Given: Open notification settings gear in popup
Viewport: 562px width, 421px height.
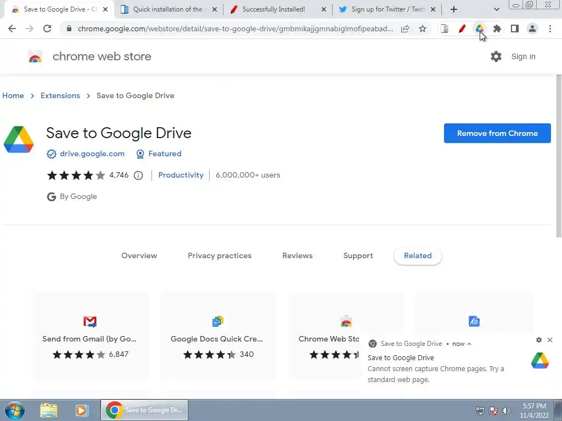Looking at the screenshot, I should click(x=539, y=340).
